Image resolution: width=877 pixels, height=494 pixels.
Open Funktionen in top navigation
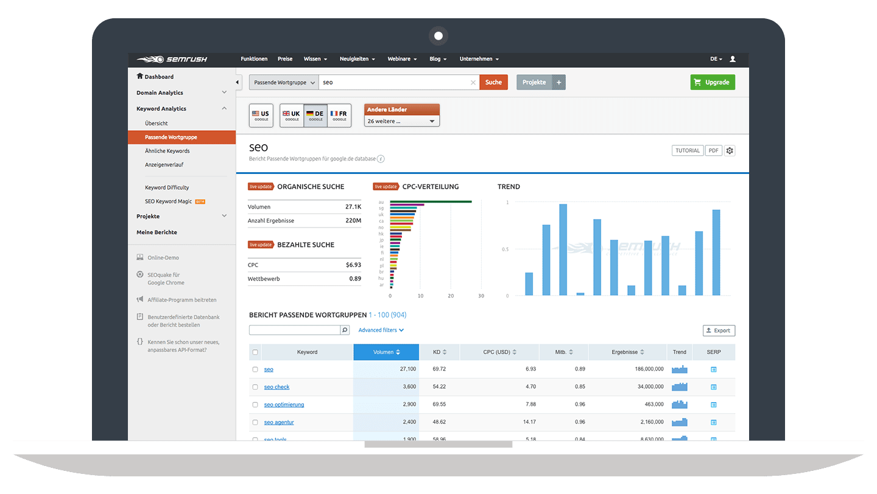tap(254, 59)
